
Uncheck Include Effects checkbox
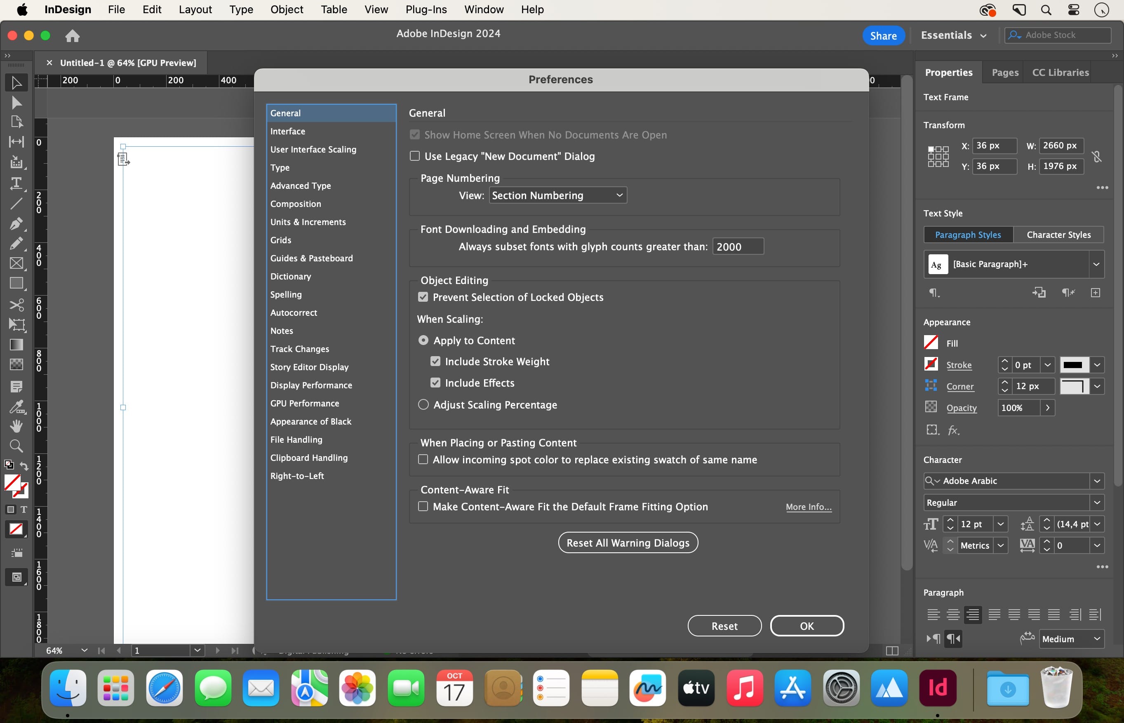(x=436, y=383)
